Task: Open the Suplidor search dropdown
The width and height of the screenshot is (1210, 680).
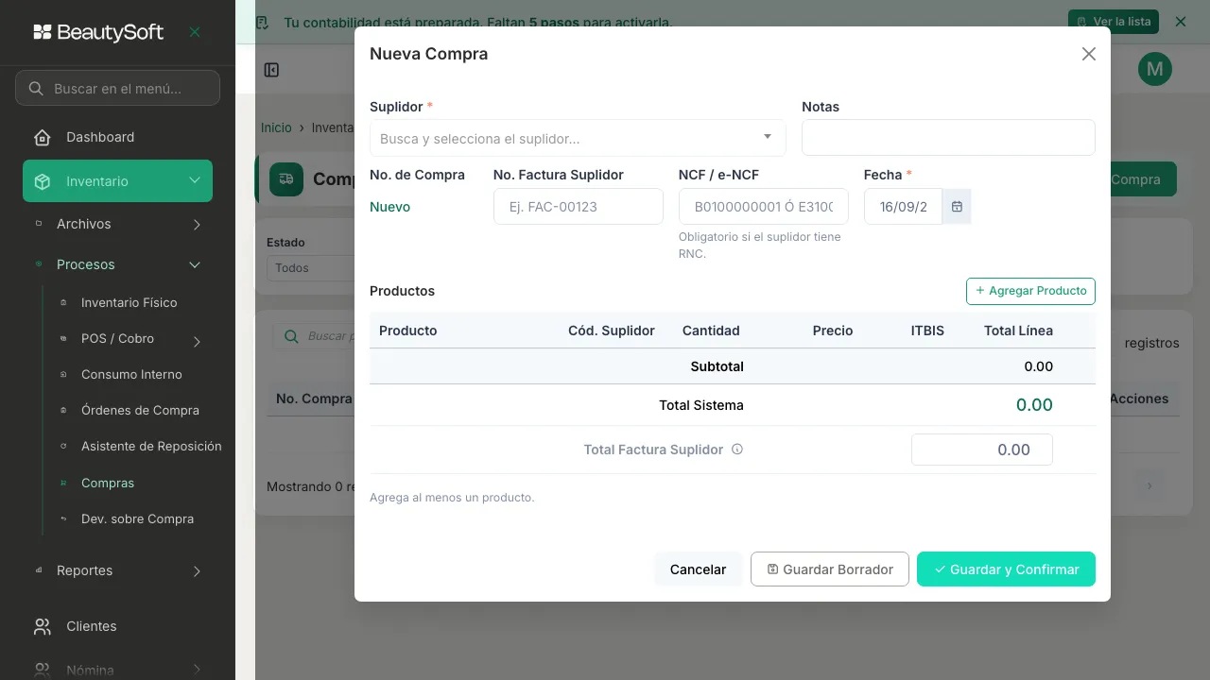Action: (578, 138)
